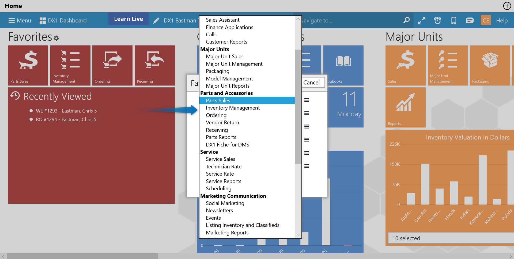Open the Major Unit Management tile
The width and height of the screenshot is (514, 259).
pyautogui.click(x=448, y=65)
